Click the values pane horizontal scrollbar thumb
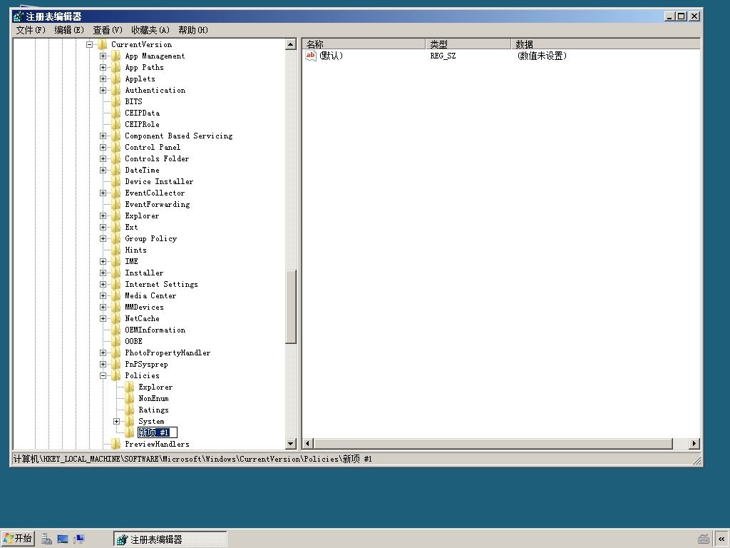Screen dimensions: 730x548 point(493,444)
